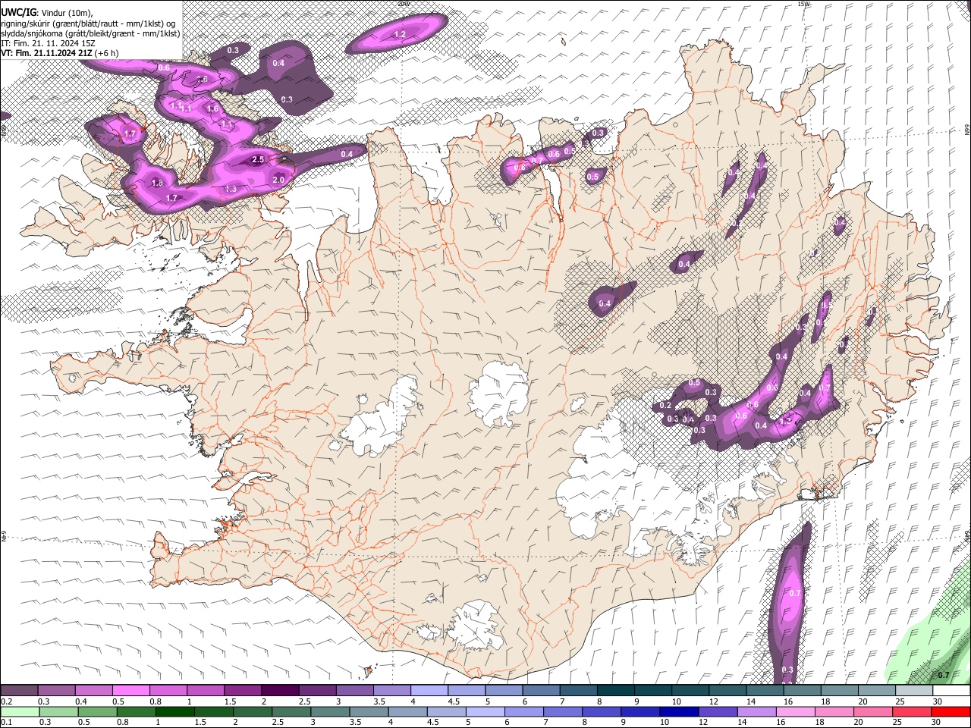The image size is (971, 728).
Task: Pick the light gray 25–30 upper legend swatch
Action: [913, 690]
